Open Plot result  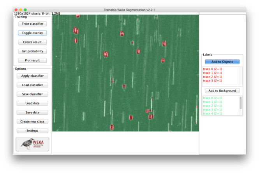(x=32, y=61)
